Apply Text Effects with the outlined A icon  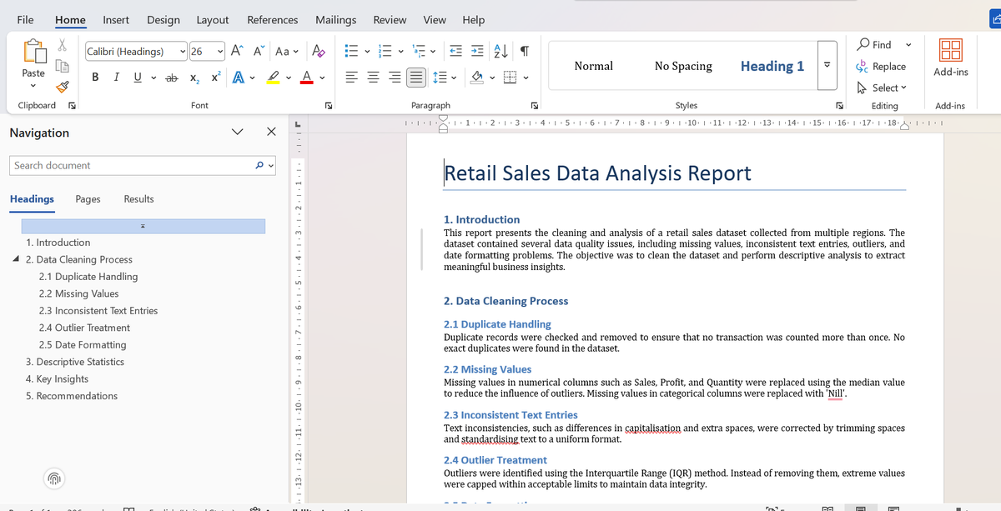point(239,77)
